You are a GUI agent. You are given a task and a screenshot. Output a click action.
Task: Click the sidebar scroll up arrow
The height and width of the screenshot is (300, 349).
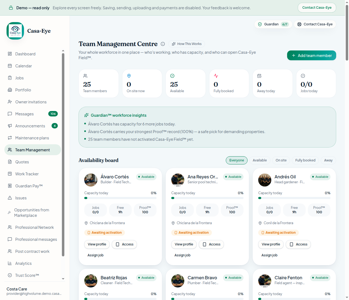(x=63, y=51)
